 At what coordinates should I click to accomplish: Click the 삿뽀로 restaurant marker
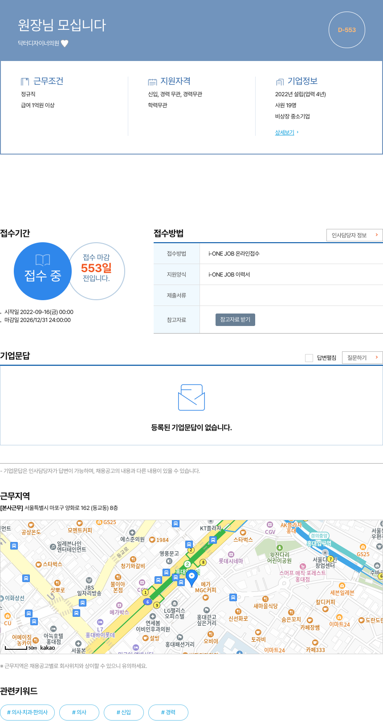(x=57, y=583)
